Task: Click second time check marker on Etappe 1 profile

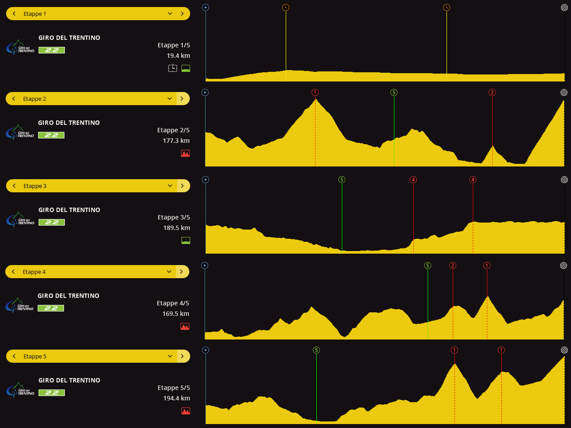Action: tap(447, 7)
